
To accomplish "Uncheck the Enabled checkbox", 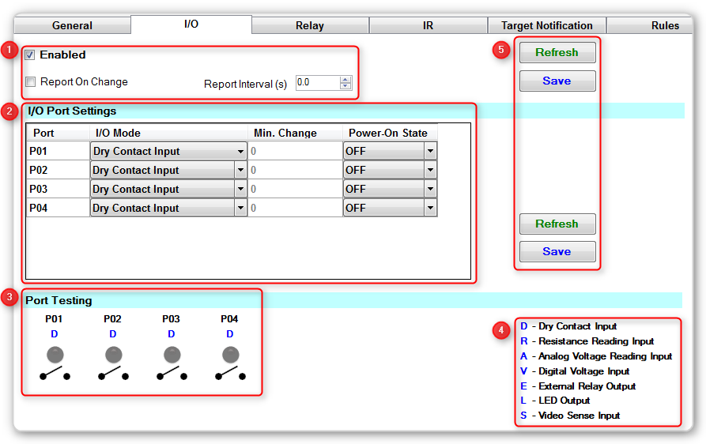I will coord(30,55).
